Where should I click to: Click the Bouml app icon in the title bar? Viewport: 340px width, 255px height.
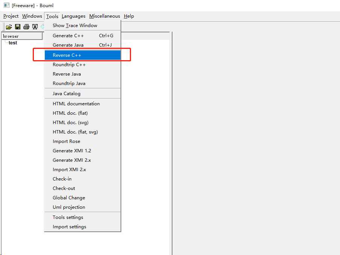6,5
